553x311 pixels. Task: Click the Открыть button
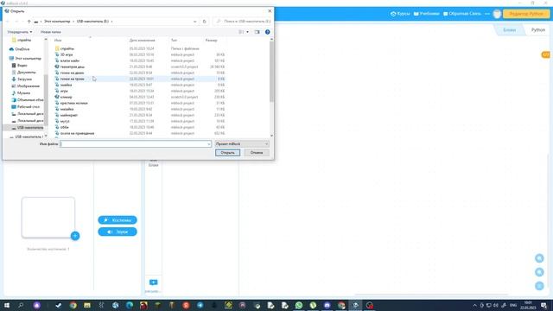(227, 153)
